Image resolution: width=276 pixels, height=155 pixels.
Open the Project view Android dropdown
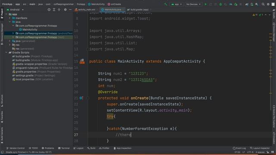[15, 9]
